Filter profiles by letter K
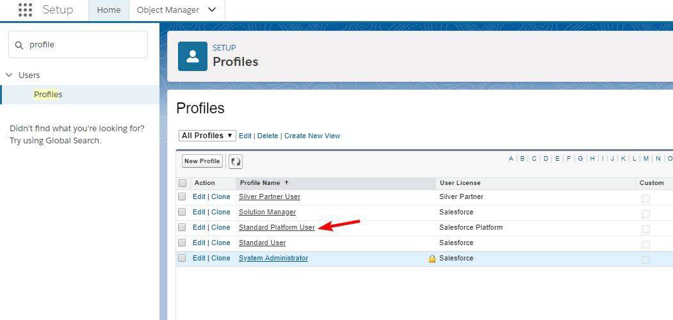Image resolution: width=673 pixels, height=320 pixels. (x=623, y=159)
